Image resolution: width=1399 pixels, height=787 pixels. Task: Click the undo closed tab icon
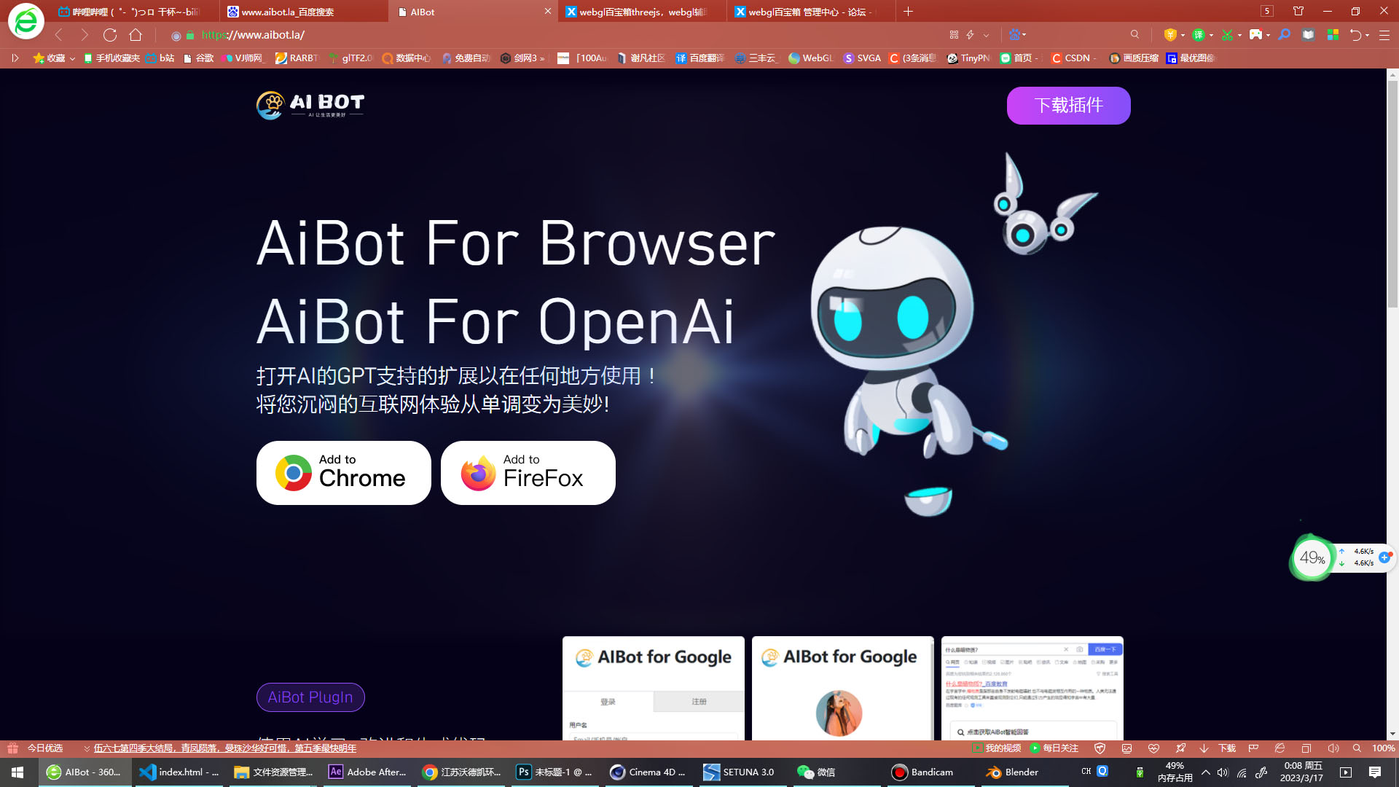pyautogui.click(x=1355, y=35)
